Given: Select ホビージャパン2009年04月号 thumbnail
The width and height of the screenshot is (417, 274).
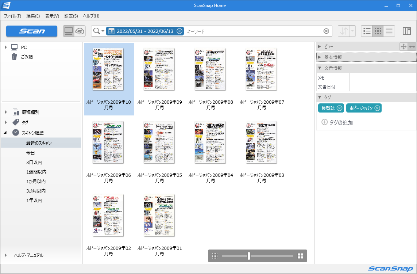Looking at the screenshot, I should point(211,142).
